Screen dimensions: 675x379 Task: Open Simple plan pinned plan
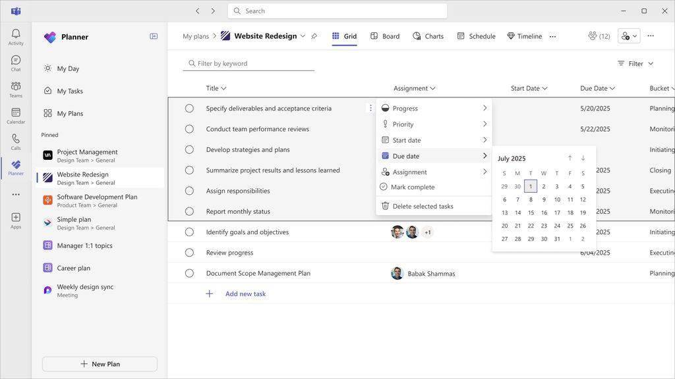[x=100, y=222]
